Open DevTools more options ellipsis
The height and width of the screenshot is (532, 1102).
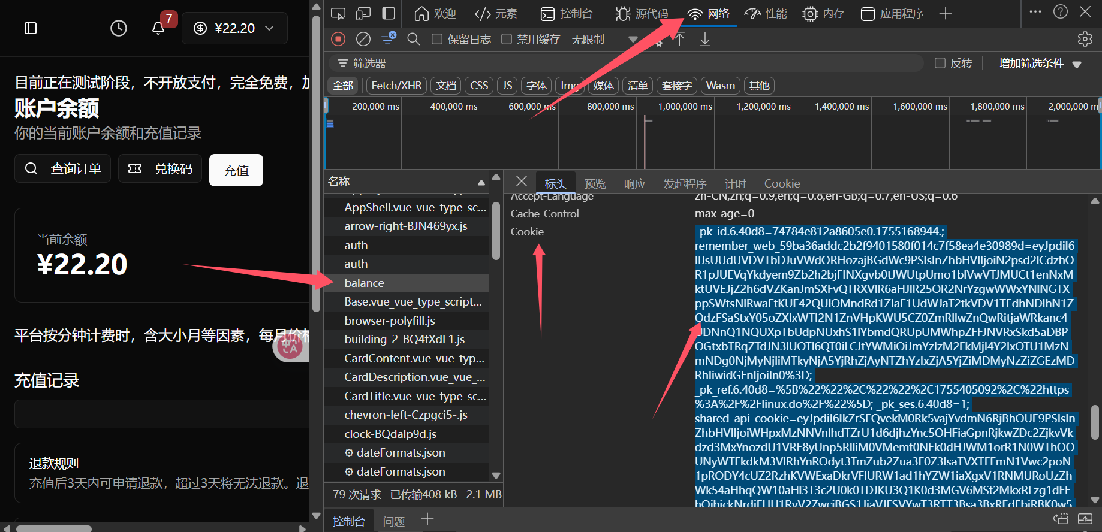click(x=1035, y=12)
